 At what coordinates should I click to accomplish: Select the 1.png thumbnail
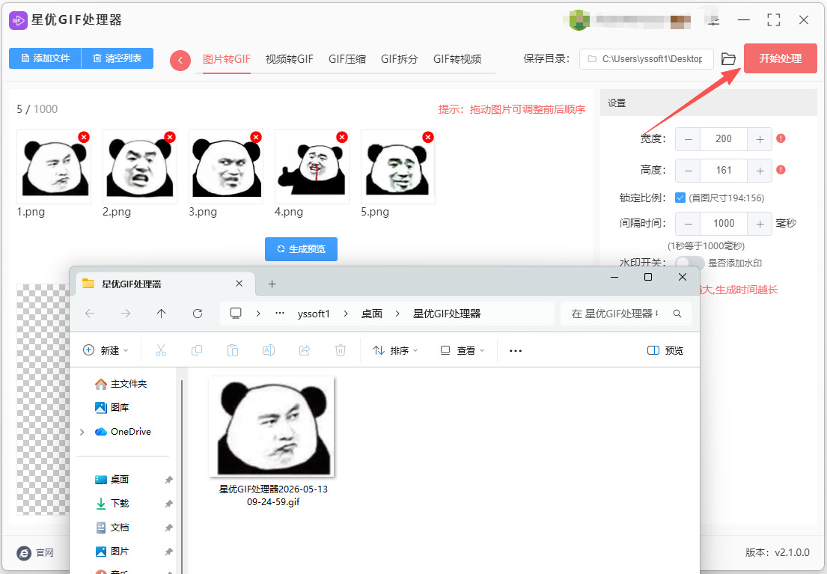tap(54, 167)
